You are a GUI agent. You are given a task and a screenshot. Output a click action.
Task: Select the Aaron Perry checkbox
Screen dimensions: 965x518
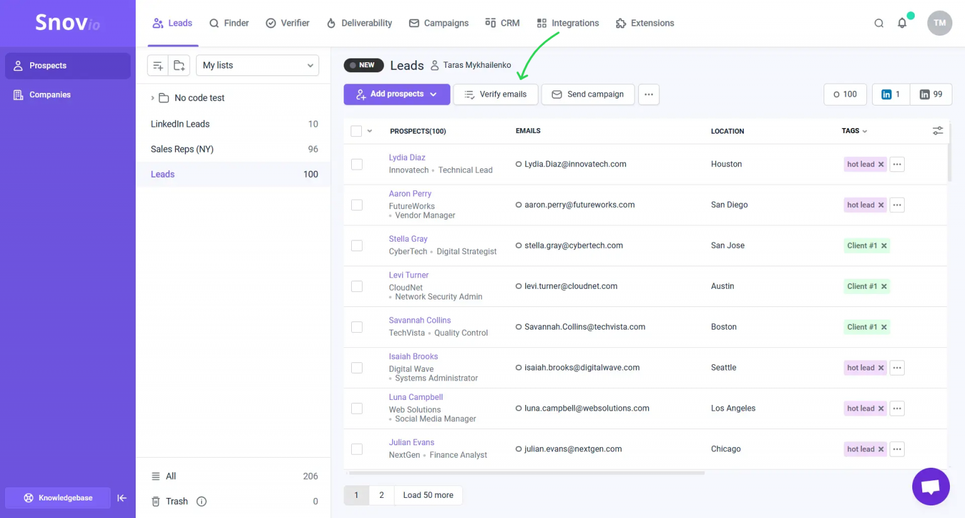(357, 205)
